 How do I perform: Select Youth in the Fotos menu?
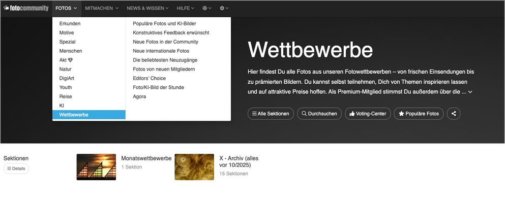(x=89, y=87)
